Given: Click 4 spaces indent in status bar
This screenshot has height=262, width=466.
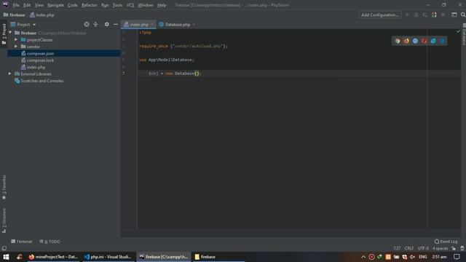Looking at the screenshot, I should [x=440, y=248].
